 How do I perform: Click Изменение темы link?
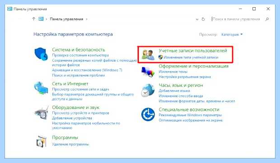click(x=173, y=72)
